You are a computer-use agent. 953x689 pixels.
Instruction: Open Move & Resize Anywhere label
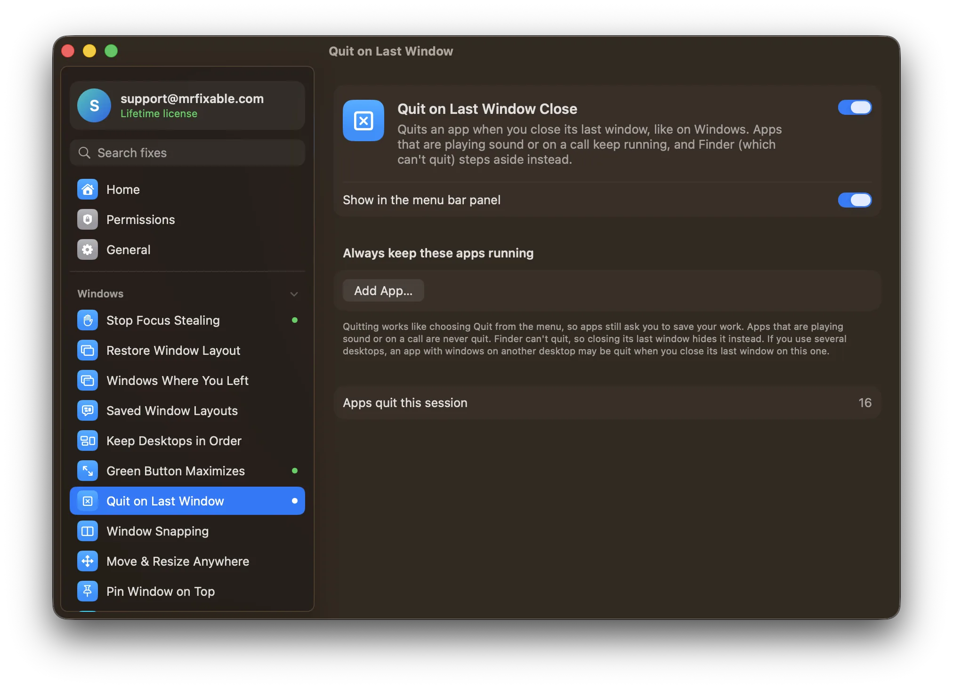click(178, 561)
